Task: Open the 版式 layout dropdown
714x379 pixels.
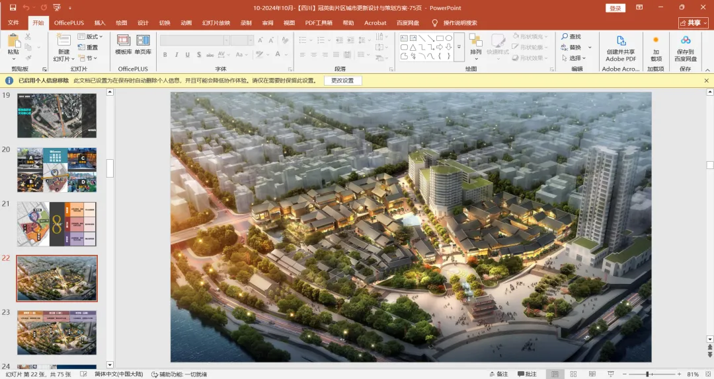Action: [x=90, y=36]
